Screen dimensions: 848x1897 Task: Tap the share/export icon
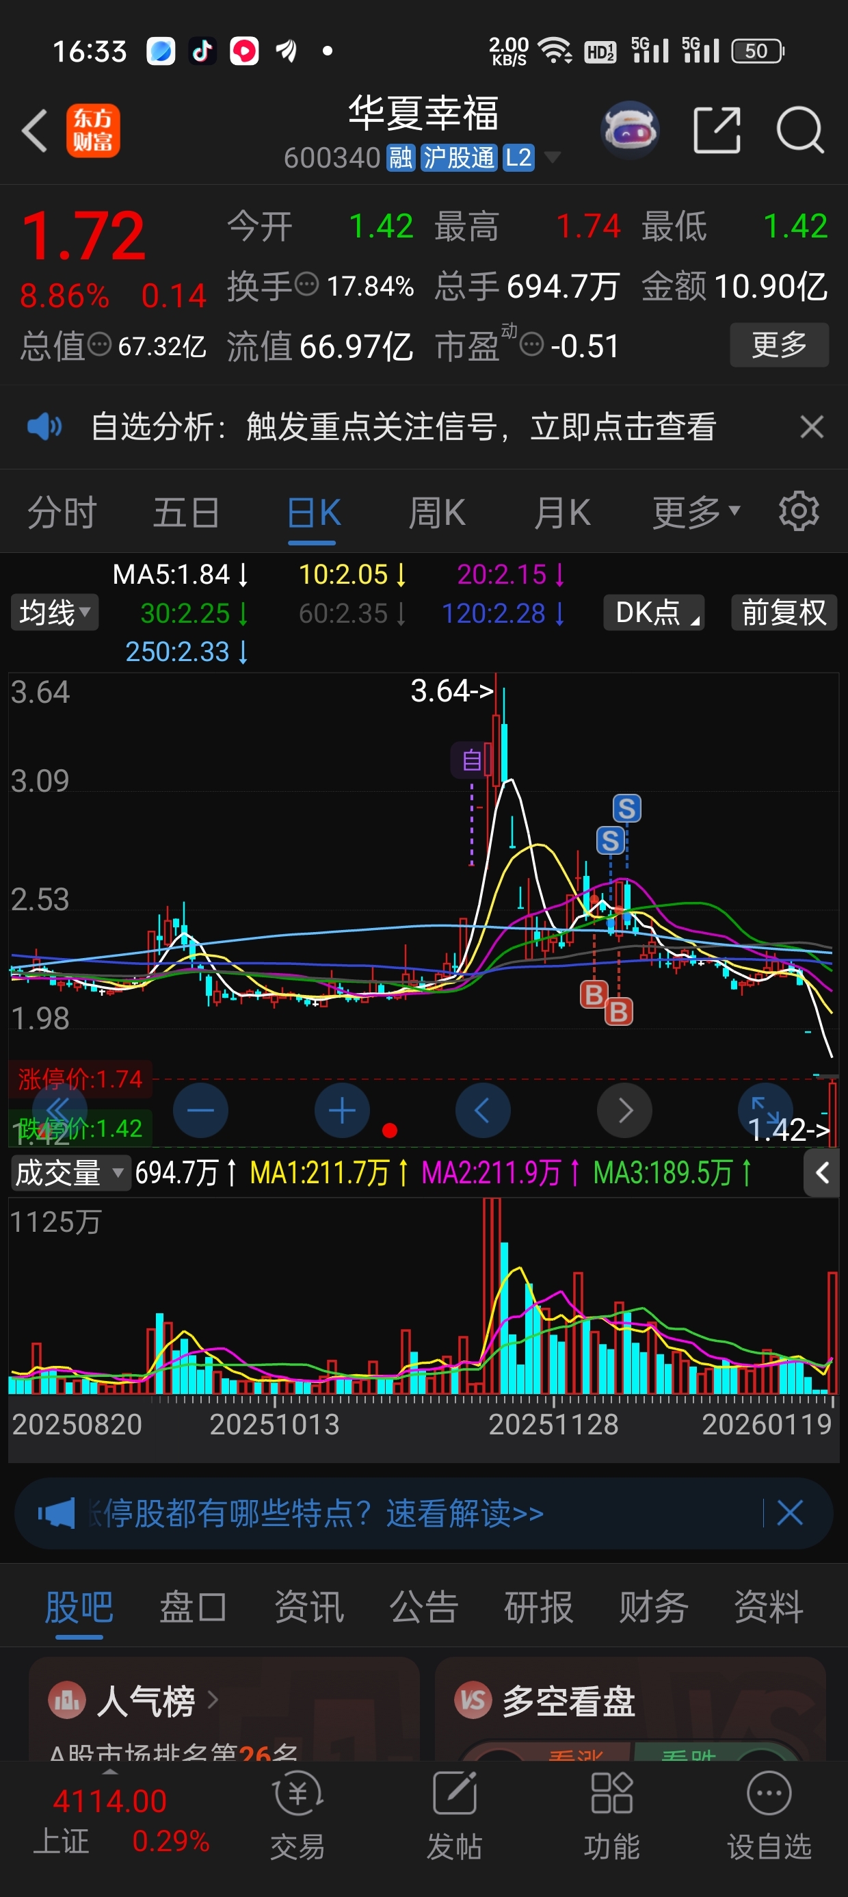[x=716, y=130]
